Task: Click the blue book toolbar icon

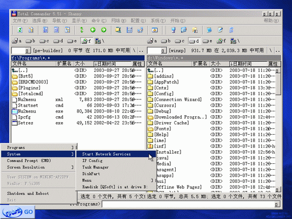Action: pos(209,30)
